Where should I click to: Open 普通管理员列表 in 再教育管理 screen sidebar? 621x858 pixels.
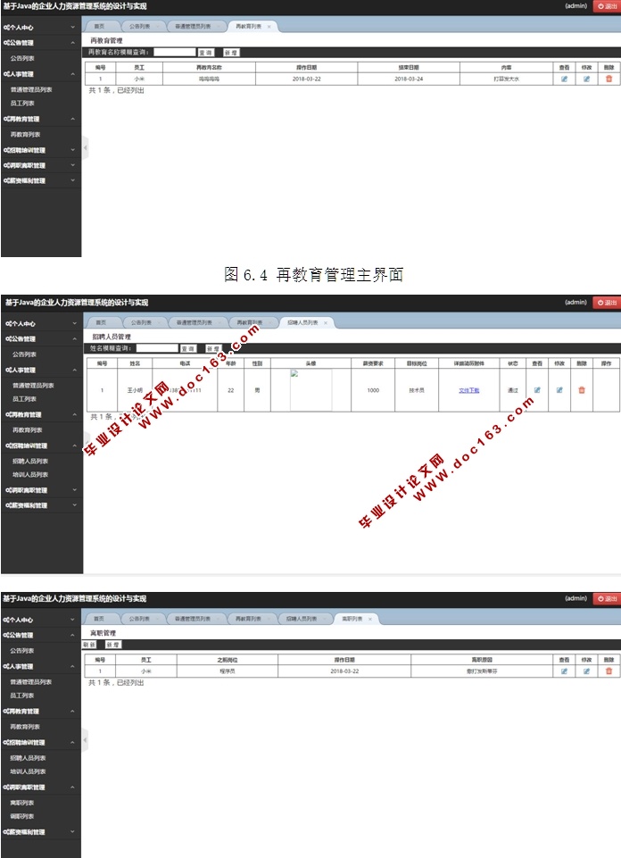(31, 89)
